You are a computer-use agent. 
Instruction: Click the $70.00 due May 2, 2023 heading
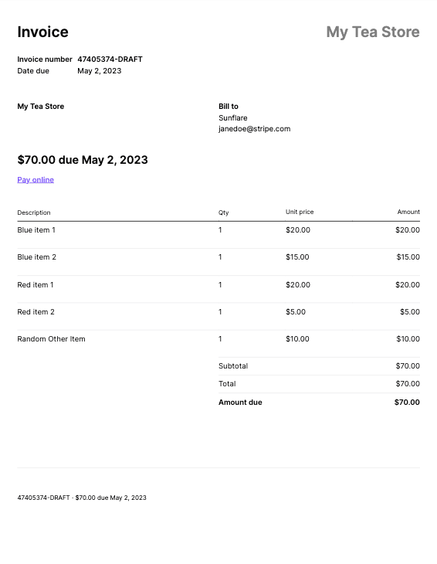click(83, 160)
